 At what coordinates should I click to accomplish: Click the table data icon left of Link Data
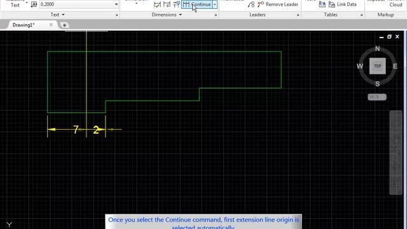[x=322, y=4]
